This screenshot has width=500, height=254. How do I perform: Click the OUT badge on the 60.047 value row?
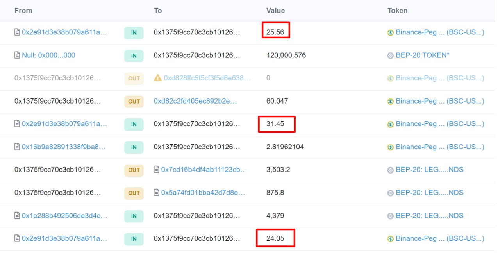134,101
